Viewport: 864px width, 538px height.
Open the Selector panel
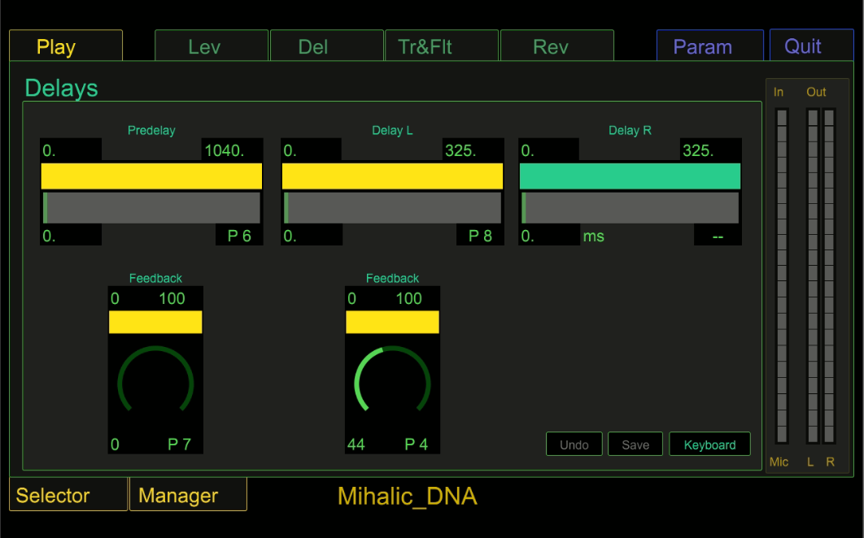click(x=68, y=494)
